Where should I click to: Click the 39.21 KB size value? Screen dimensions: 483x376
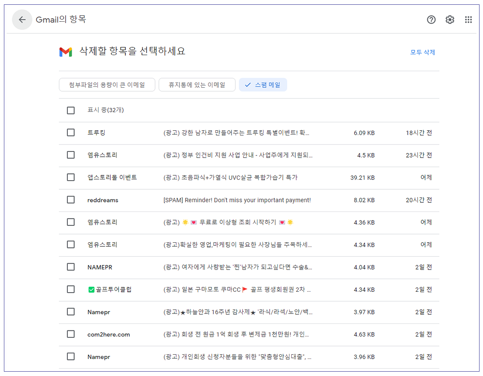click(362, 178)
